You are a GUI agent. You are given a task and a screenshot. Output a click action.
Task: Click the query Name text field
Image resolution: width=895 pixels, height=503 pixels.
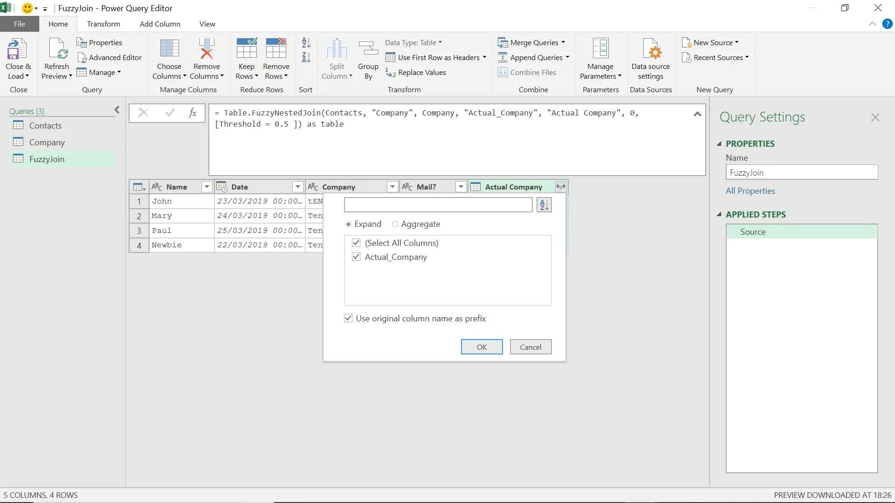(802, 172)
